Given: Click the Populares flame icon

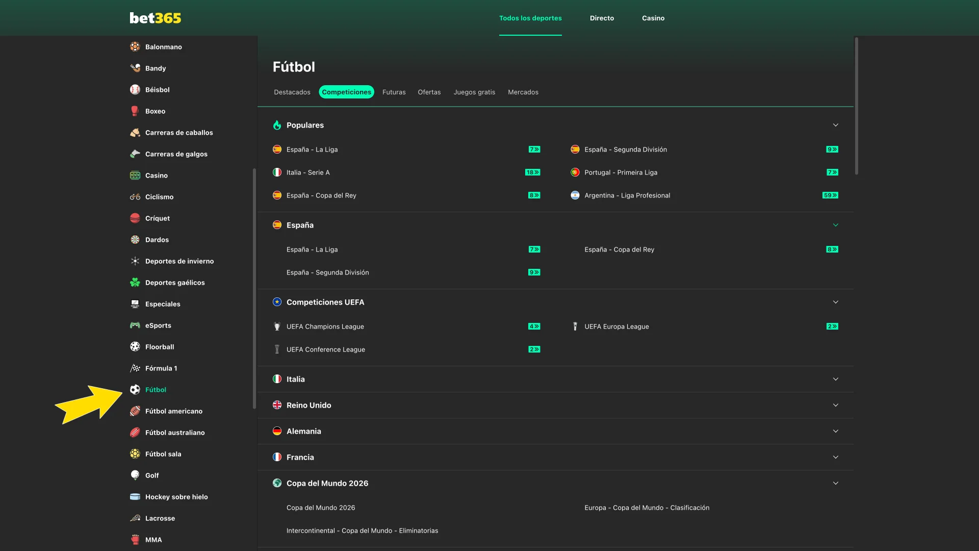Looking at the screenshot, I should pyautogui.click(x=277, y=124).
